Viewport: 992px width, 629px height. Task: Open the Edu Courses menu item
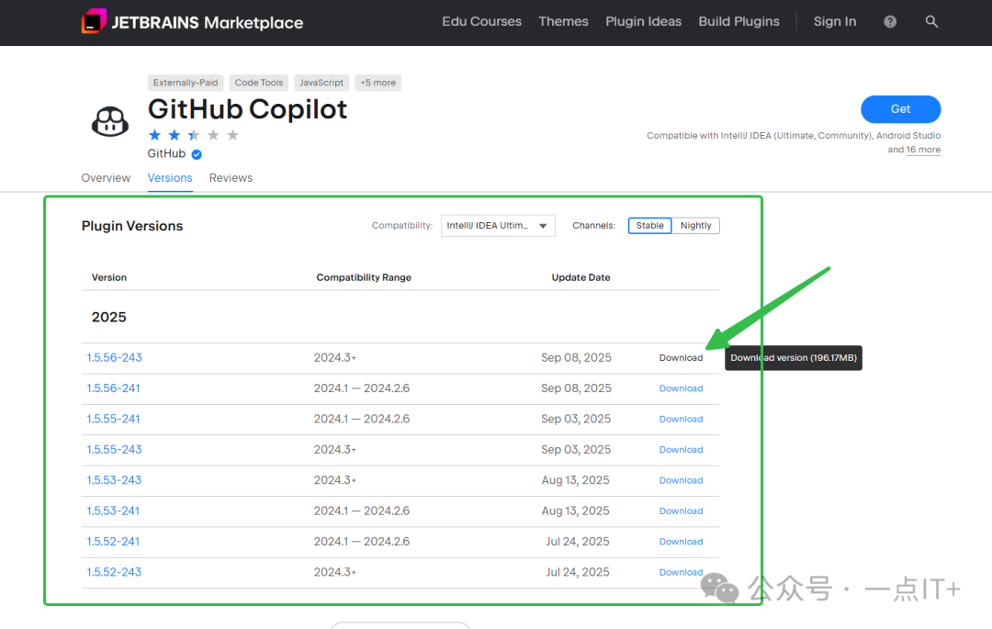(x=481, y=21)
